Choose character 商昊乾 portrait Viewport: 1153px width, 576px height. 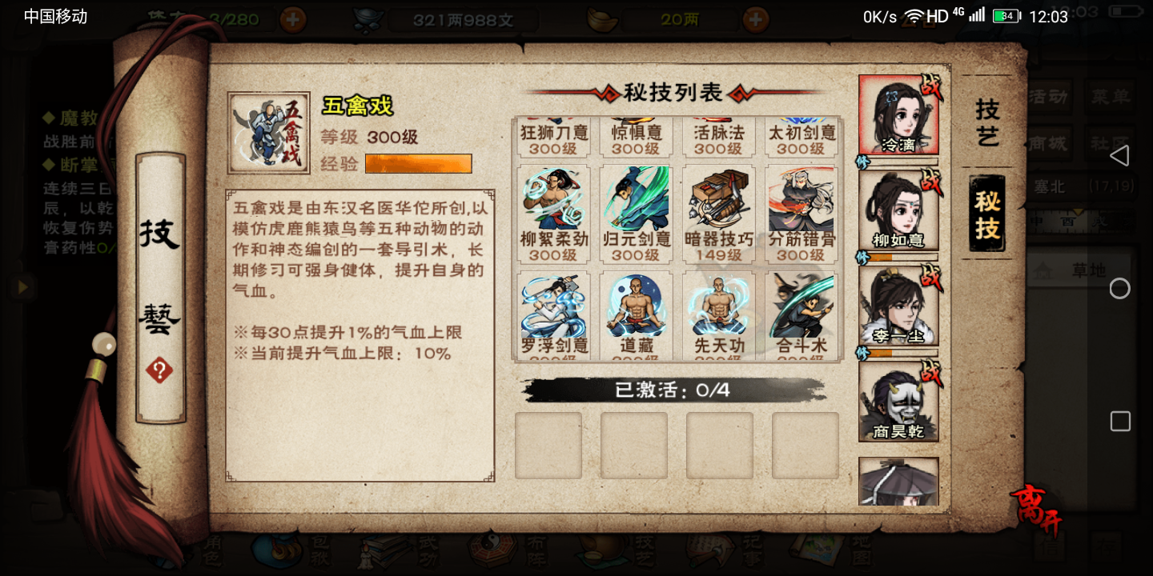[898, 402]
